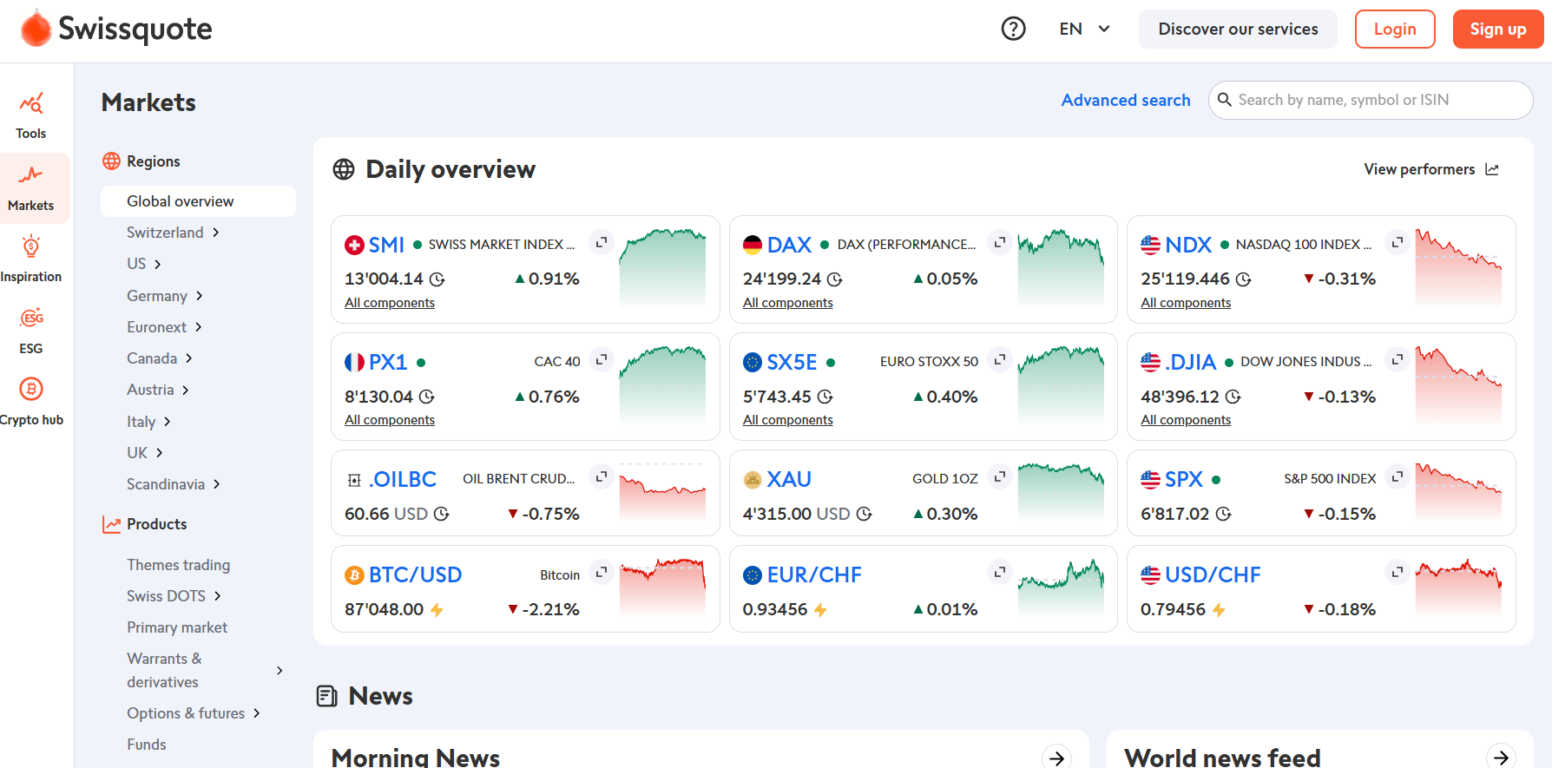Expand the SPX card chart
This screenshot has height=768, width=1552.
(1397, 476)
